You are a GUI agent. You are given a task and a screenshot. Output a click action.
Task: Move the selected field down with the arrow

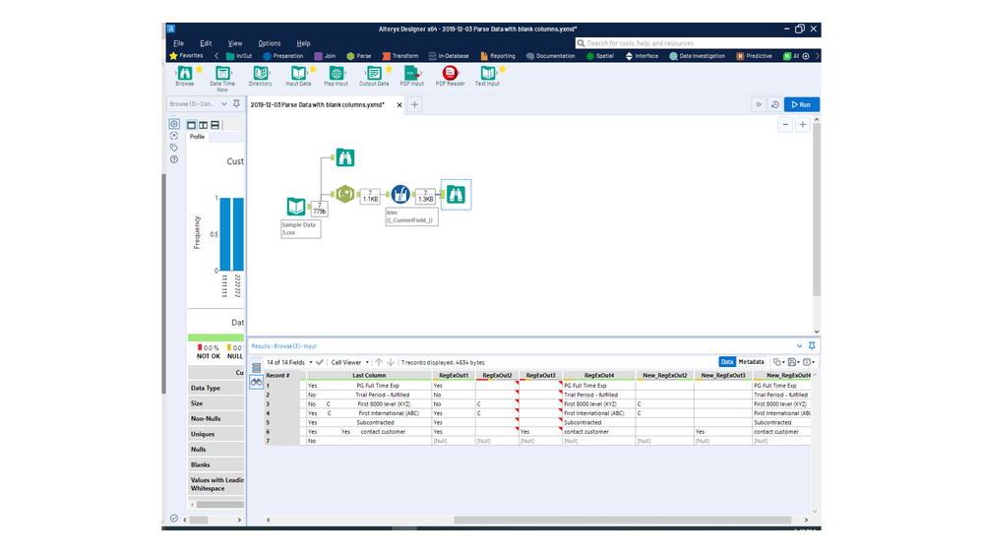coord(391,362)
